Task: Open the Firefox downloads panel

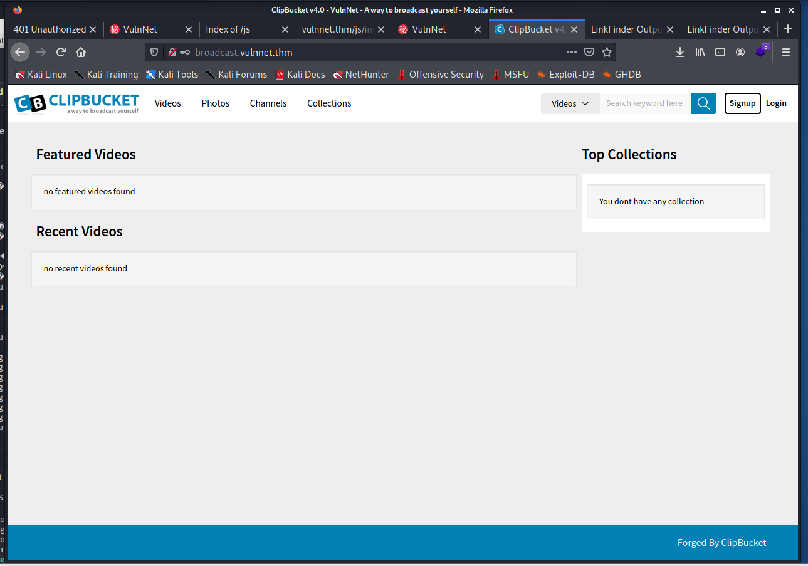Action: [679, 52]
